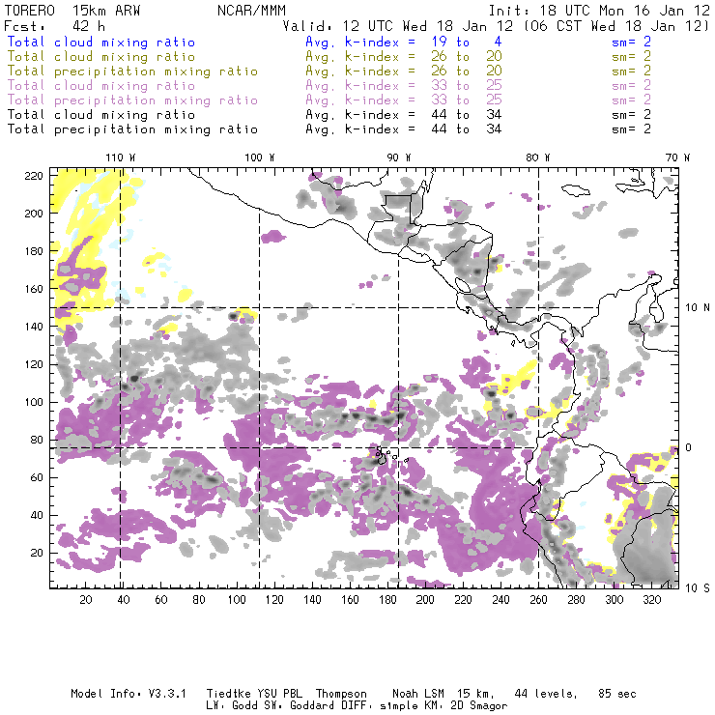Click the 'Init: 18 UTC Mon 16 Jan 12' text
This screenshot has height=715, width=715.
coord(599,11)
